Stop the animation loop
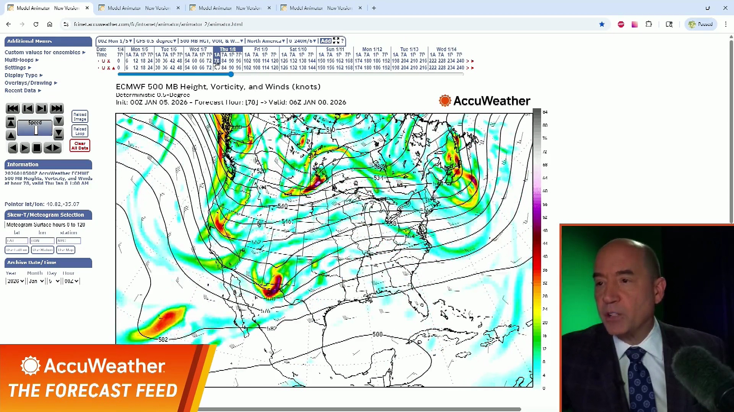The image size is (734, 412). click(37, 148)
